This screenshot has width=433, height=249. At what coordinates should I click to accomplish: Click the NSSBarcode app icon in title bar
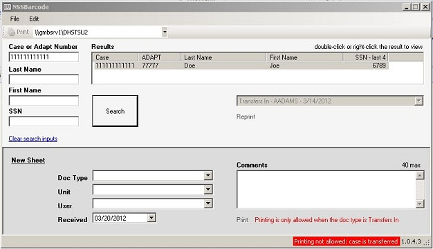click(8, 7)
